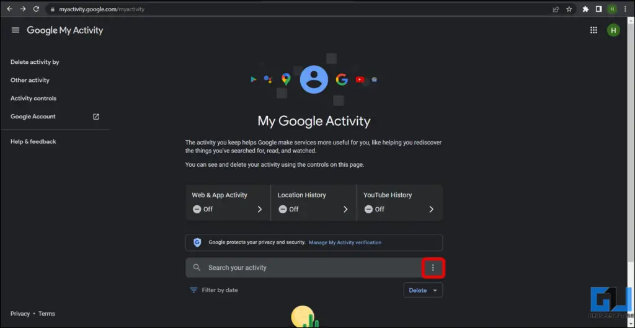
Task: Open the search bar three-dot options
Action: point(433,268)
